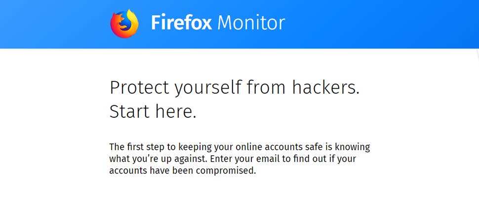Click the "Start here." headline line

point(153,111)
